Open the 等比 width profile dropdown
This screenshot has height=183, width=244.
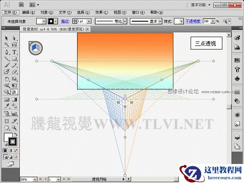pyautogui.click(x=125, y=21)
